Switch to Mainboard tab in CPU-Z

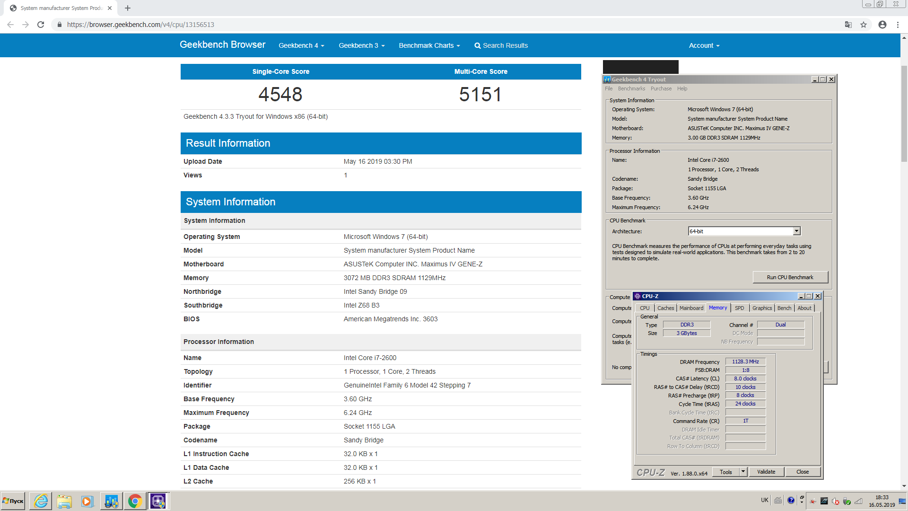click(x=691, y=308)
